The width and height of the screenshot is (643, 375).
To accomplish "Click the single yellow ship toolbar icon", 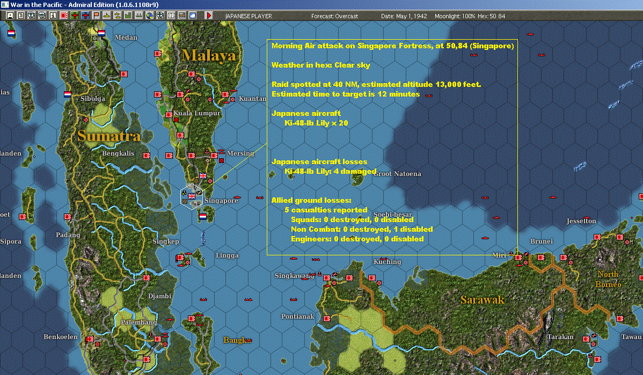I will (x=107, y=16).
